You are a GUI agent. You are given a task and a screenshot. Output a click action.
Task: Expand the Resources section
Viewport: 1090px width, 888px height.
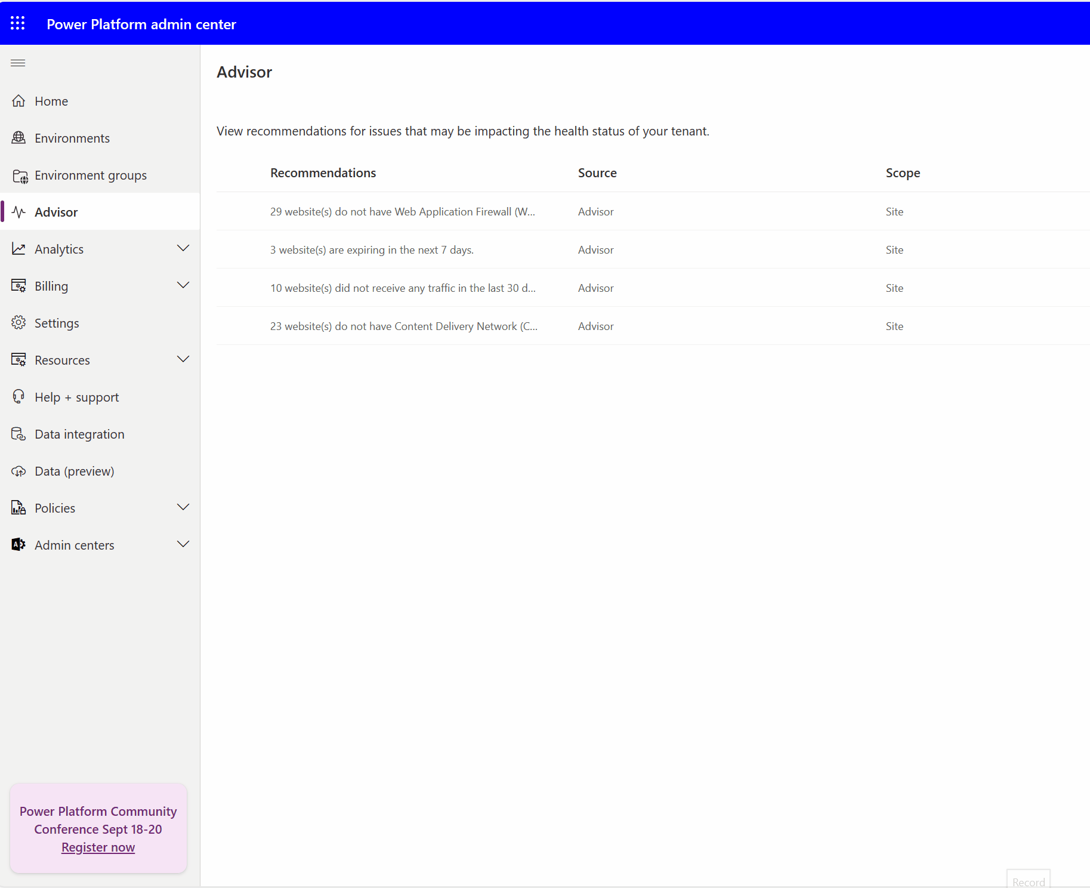pyautogui.click(x=183, y=359)
